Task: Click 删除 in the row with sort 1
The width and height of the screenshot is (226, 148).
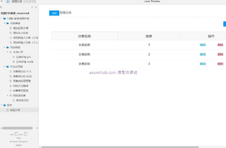Action: tap(220, 45)
